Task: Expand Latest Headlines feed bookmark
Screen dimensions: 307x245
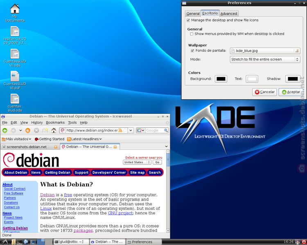Action: [84, 139]
